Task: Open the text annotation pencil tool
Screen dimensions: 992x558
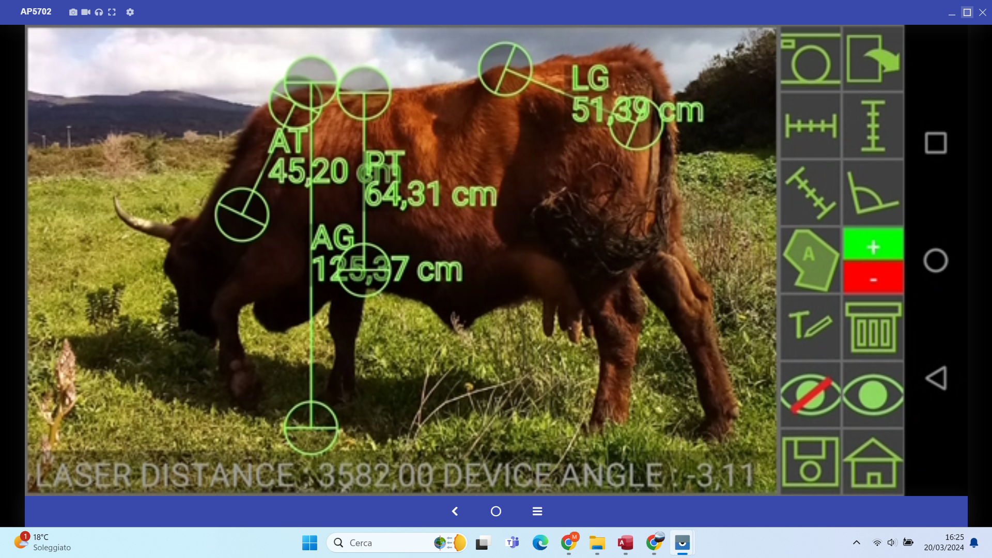Action: 810,328
